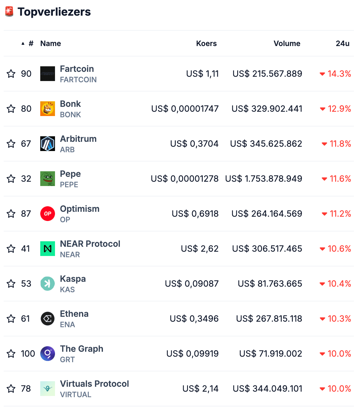Sort by the Name column header
Image resolution: width=357 pixels, height=407 pixels.
[51, 44]
